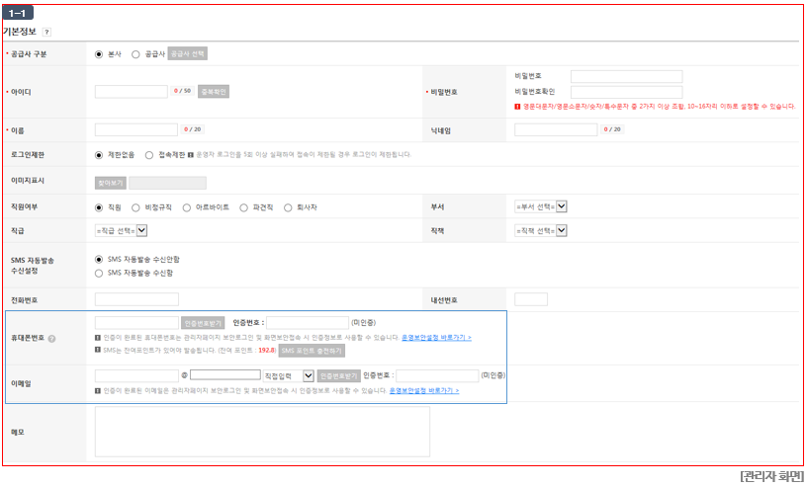Click the 공급사 선택 button

click(x=187, y=53)
